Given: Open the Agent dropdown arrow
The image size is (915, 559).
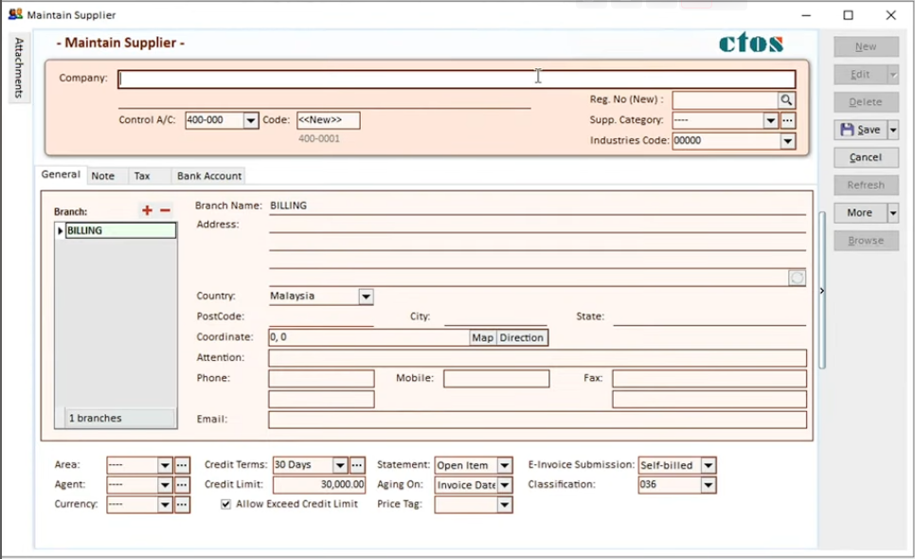Looking at the screenshot, I should (165, 485).
